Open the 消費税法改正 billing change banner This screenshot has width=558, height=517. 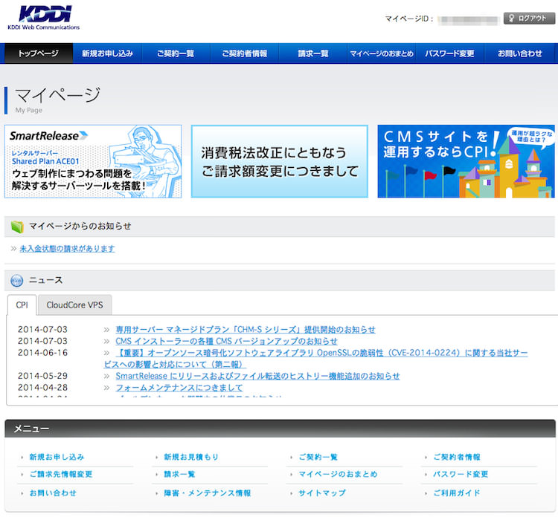pos(279,161)
